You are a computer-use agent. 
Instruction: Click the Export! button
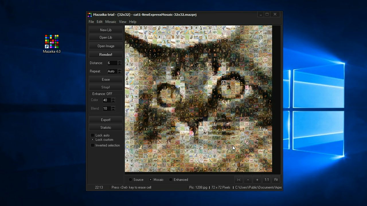(x=106, y=120)
